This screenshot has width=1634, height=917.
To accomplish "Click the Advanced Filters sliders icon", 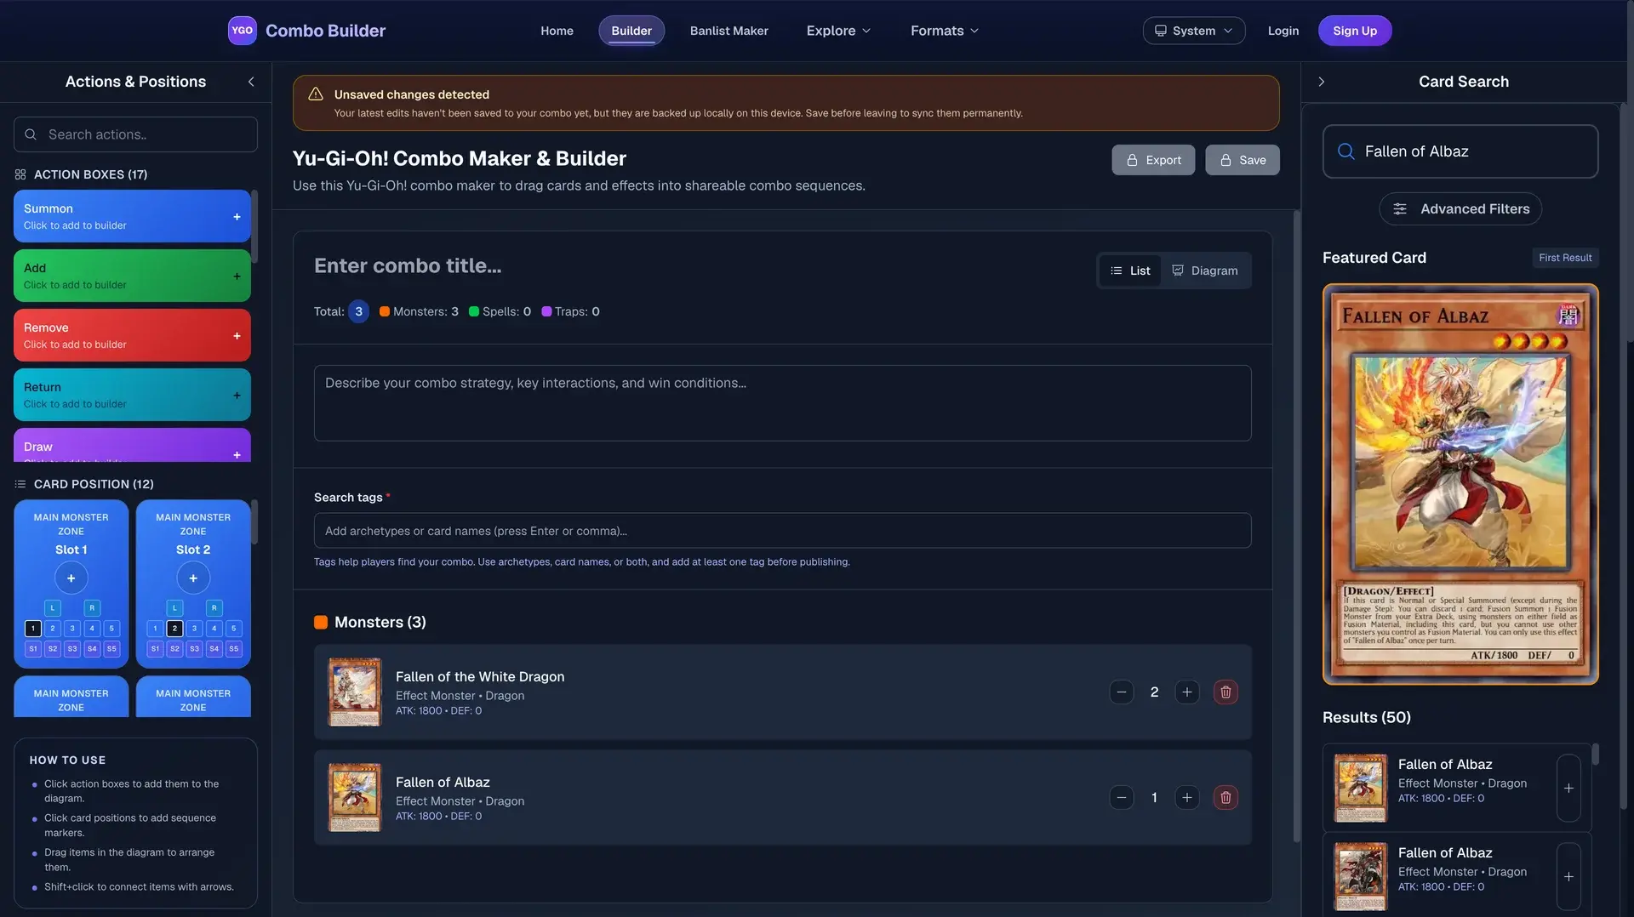I will point(1400,209).
